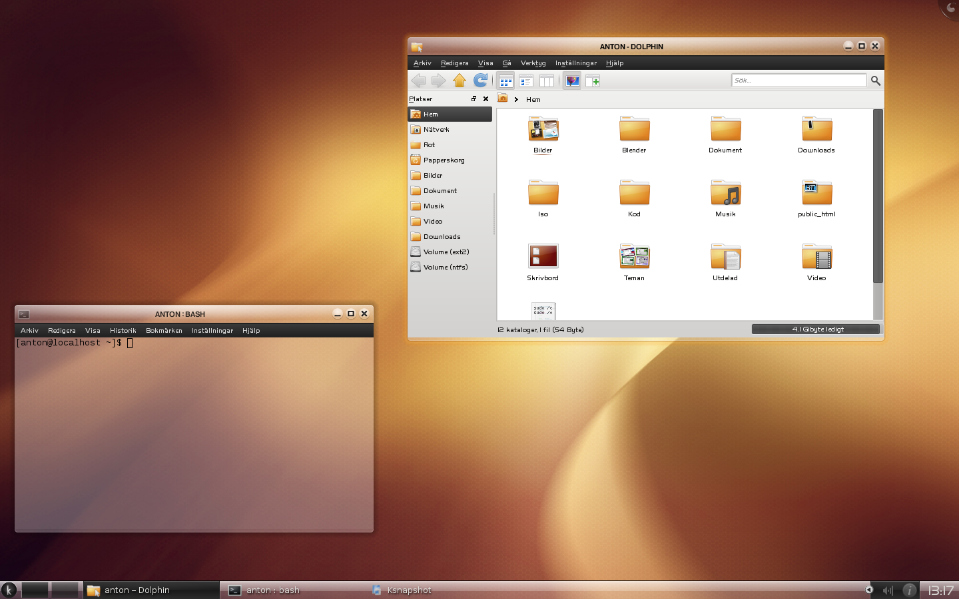Open Inställningar menu in Dolphin
This screenshot has width=959, height=599.
coord(576,63)
